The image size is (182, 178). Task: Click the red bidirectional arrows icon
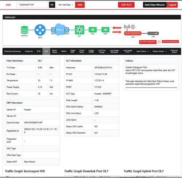pos(117,30)
